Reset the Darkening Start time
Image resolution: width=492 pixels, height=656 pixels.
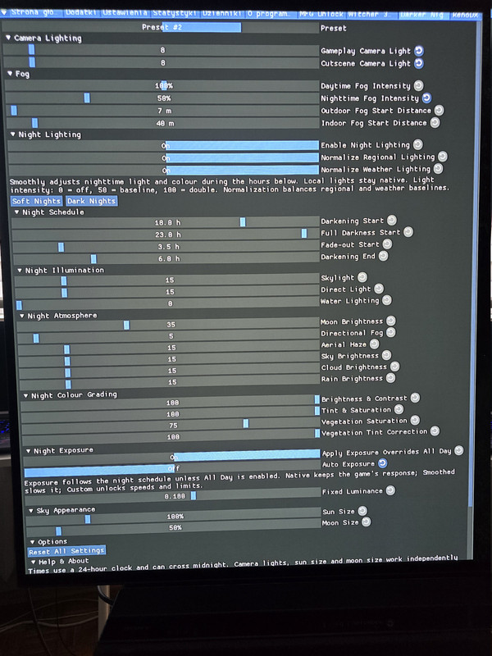(392, 221)
